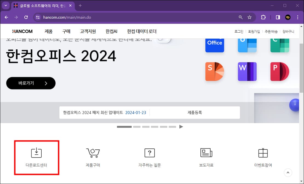Open 이벤트참여 gift box icon
The width and height of the screenshot is (304, 184).
pyautogui.click(x=263, y=153)
